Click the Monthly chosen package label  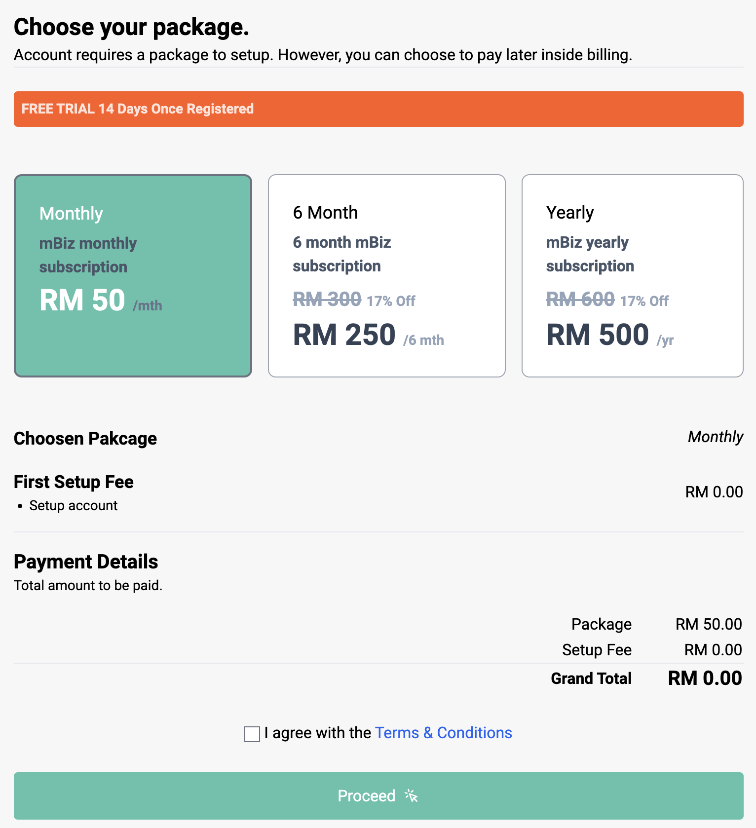[x=715, y=437]
